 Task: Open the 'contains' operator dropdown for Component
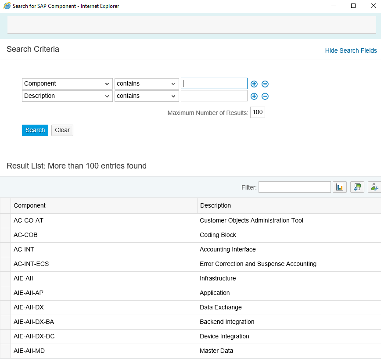147,84
